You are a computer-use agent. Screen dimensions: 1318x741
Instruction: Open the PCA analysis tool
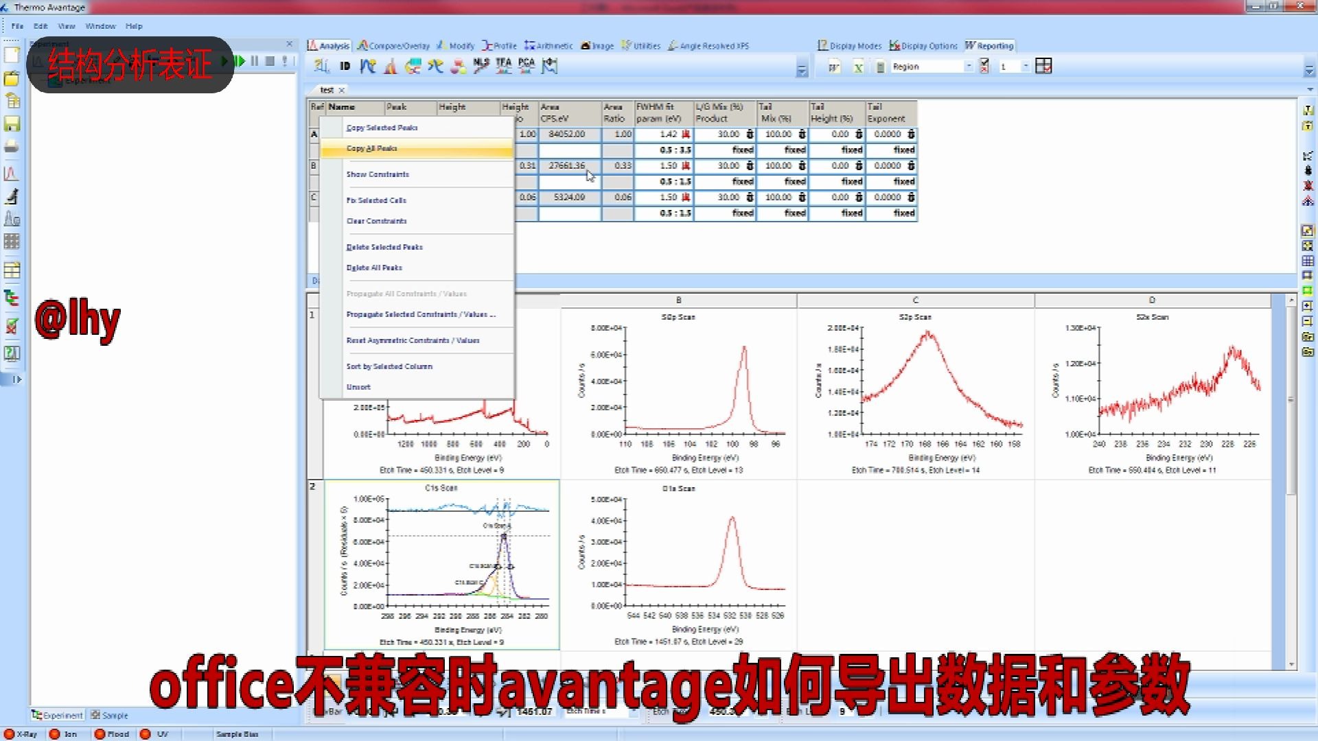pyautogui.click(x=526, y=66)
